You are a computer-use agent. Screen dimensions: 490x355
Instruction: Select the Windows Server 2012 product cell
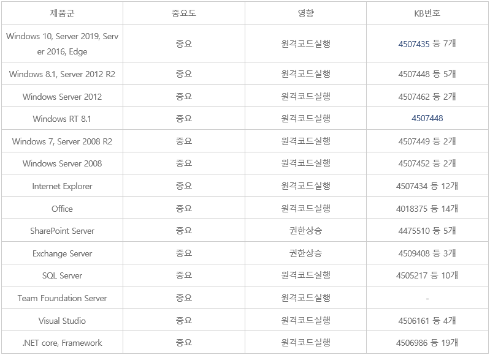62,97
